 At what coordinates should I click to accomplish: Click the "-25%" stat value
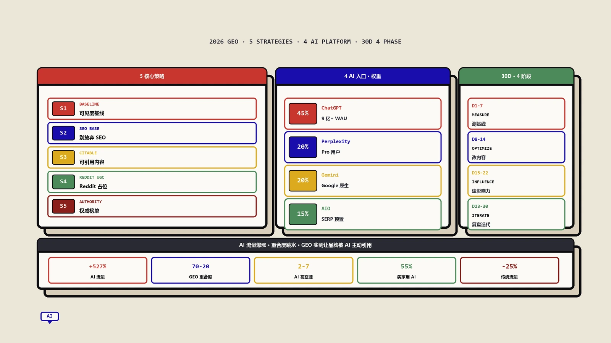click(509, 267)
